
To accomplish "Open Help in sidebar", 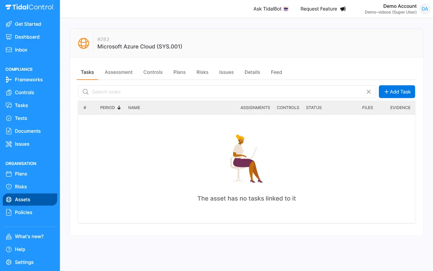I will [20, 249].
